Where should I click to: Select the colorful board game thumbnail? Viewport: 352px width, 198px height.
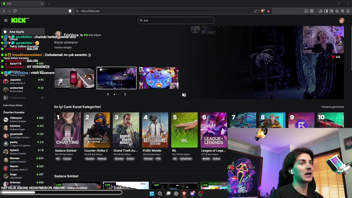point(159,78)
